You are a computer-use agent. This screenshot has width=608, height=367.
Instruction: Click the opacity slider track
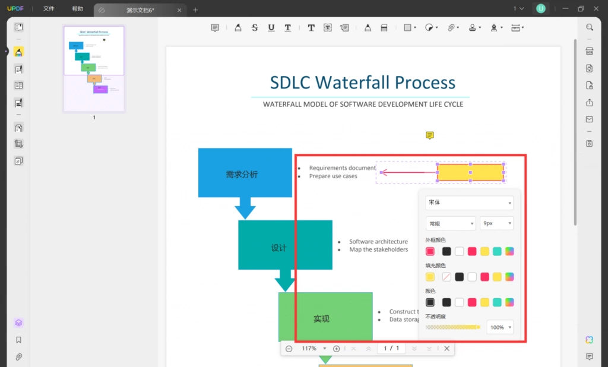coord(453,327)
